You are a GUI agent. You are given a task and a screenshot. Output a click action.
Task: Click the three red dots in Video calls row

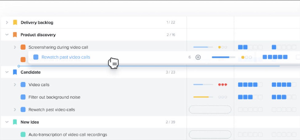tap(222, 85)
